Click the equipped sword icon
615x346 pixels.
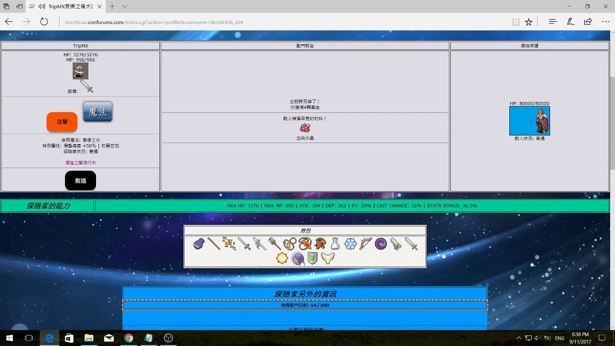(x=86, y=86)
